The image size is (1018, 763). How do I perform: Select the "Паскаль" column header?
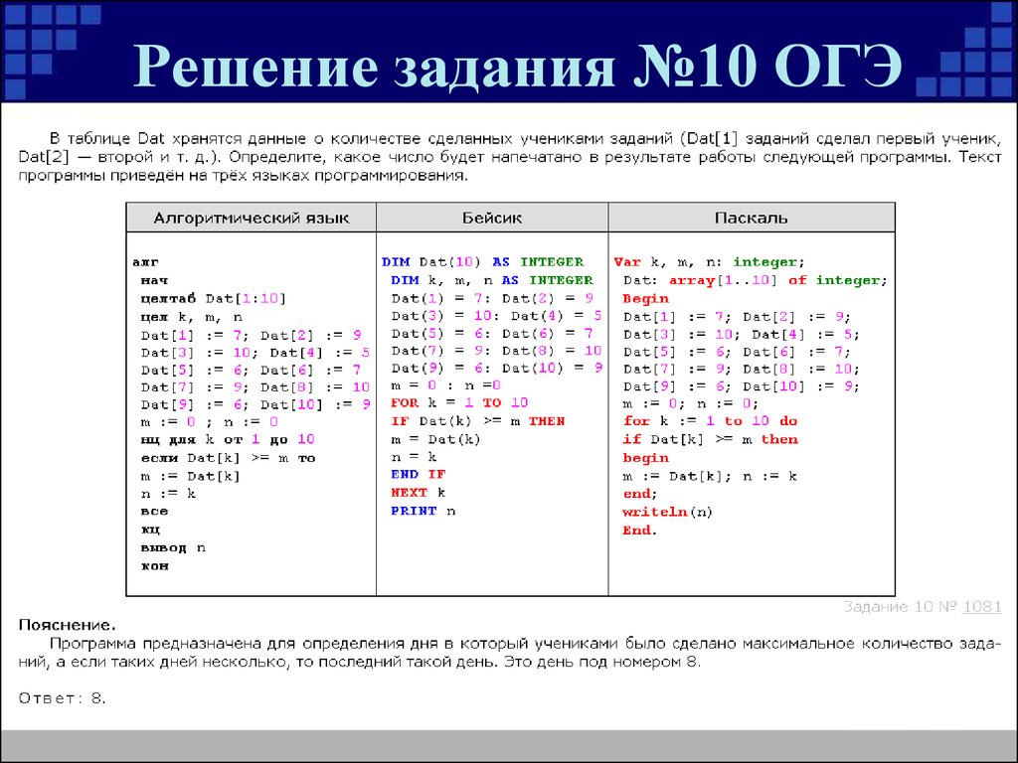click(752, 218)
